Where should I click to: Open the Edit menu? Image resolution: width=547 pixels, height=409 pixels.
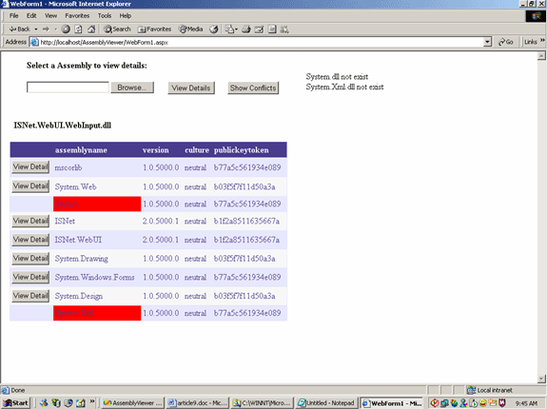pyautogui.click(x=31, y=15)
